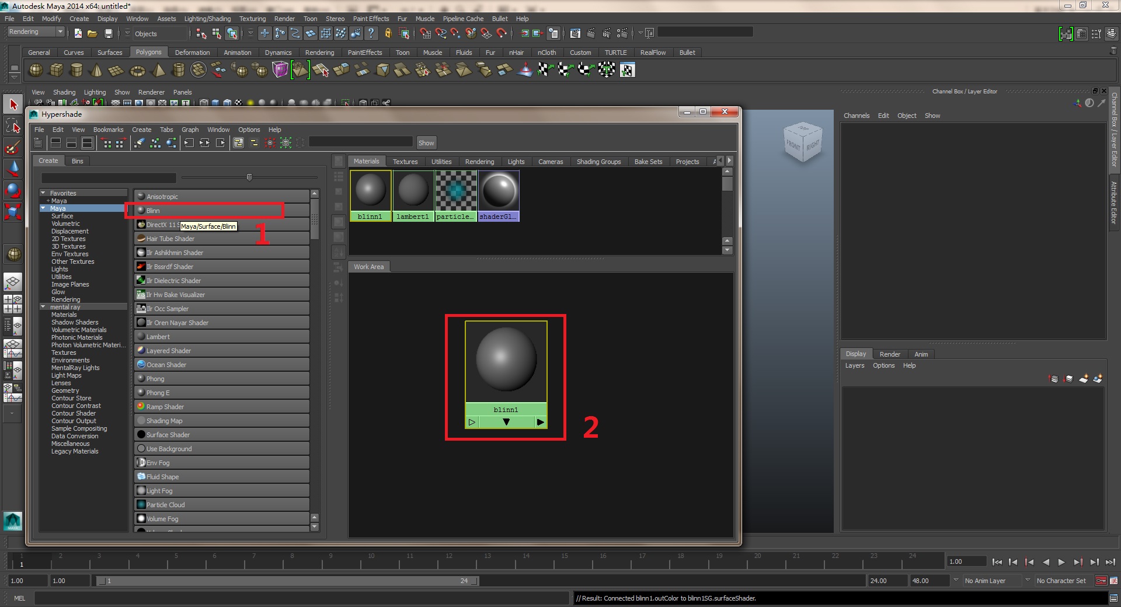Click Graph Materials on Selected Objects icon

coord(171,142)
